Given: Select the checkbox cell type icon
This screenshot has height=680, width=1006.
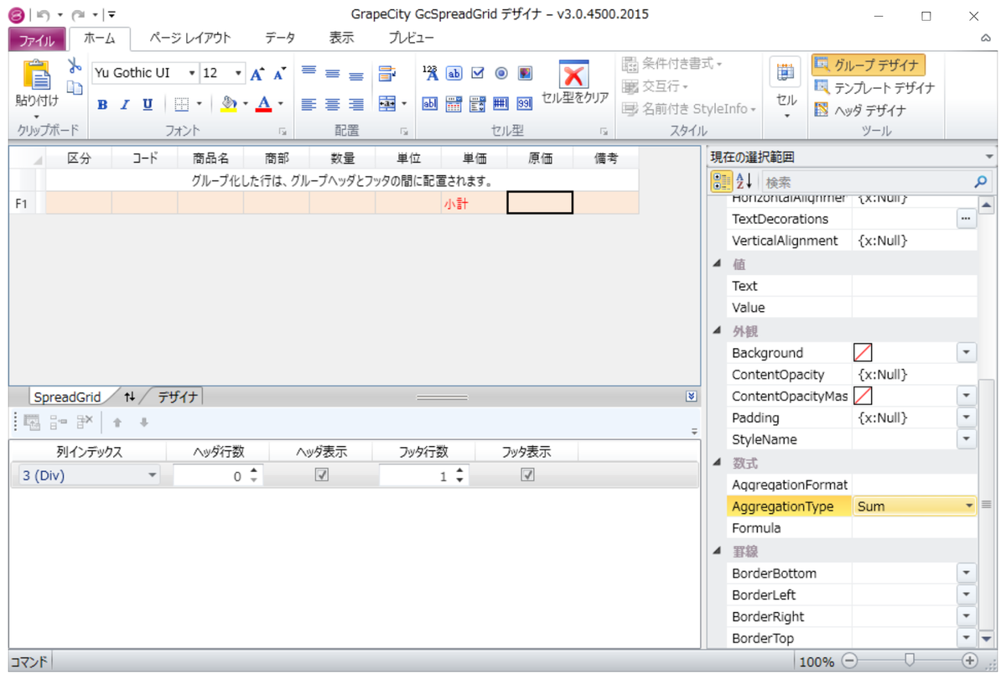Looking at the screenshot, I should 478,73.
